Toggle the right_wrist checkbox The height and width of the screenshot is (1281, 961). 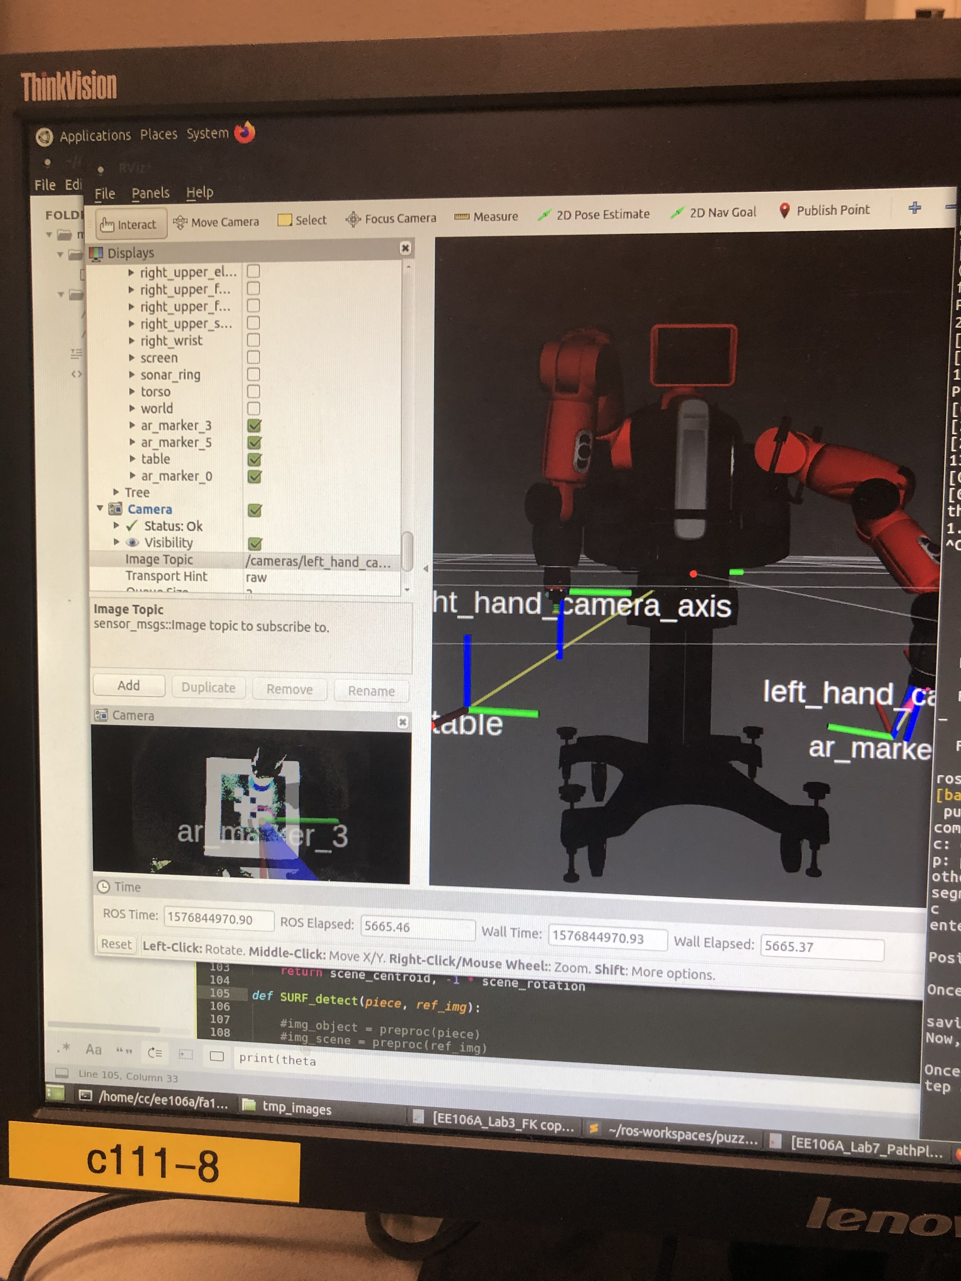pos(253,339)
